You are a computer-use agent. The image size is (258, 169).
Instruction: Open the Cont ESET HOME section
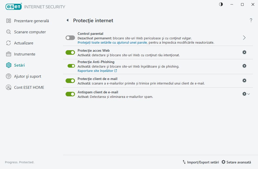(29, 87)
